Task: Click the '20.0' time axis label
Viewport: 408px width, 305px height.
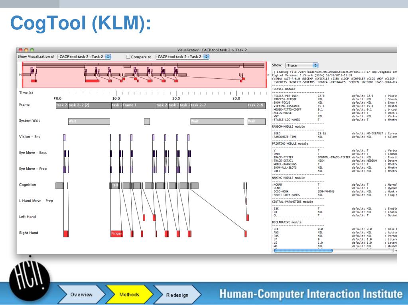Action: 176,99
